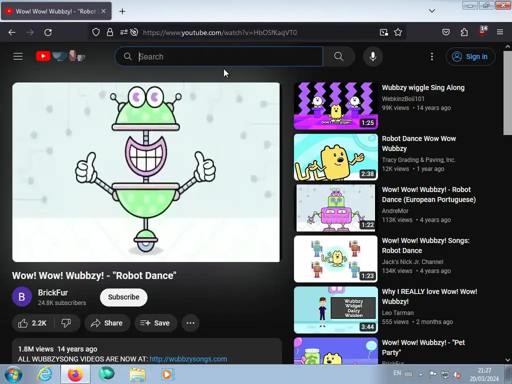Click Tracy Grading & Paving, Inc. channel name
This screenshot has height=384, width=512.
[x=418, y=159]
